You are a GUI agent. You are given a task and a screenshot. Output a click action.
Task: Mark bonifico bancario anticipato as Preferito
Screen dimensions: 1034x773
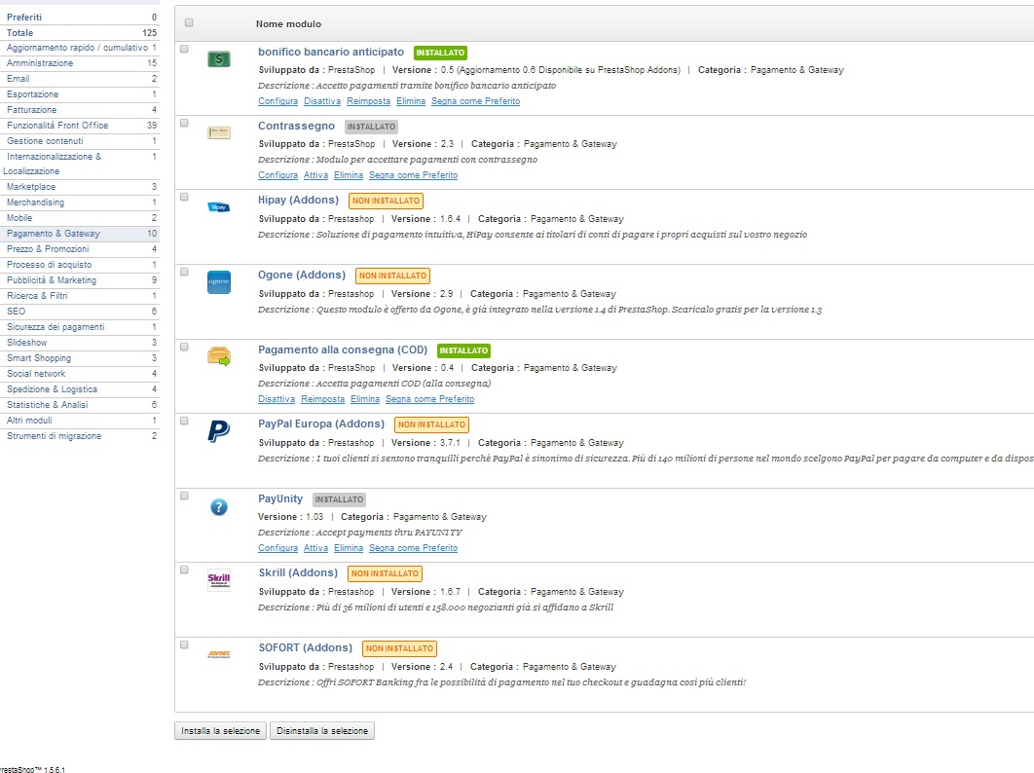pyautogui.click(x=475, y=101)
